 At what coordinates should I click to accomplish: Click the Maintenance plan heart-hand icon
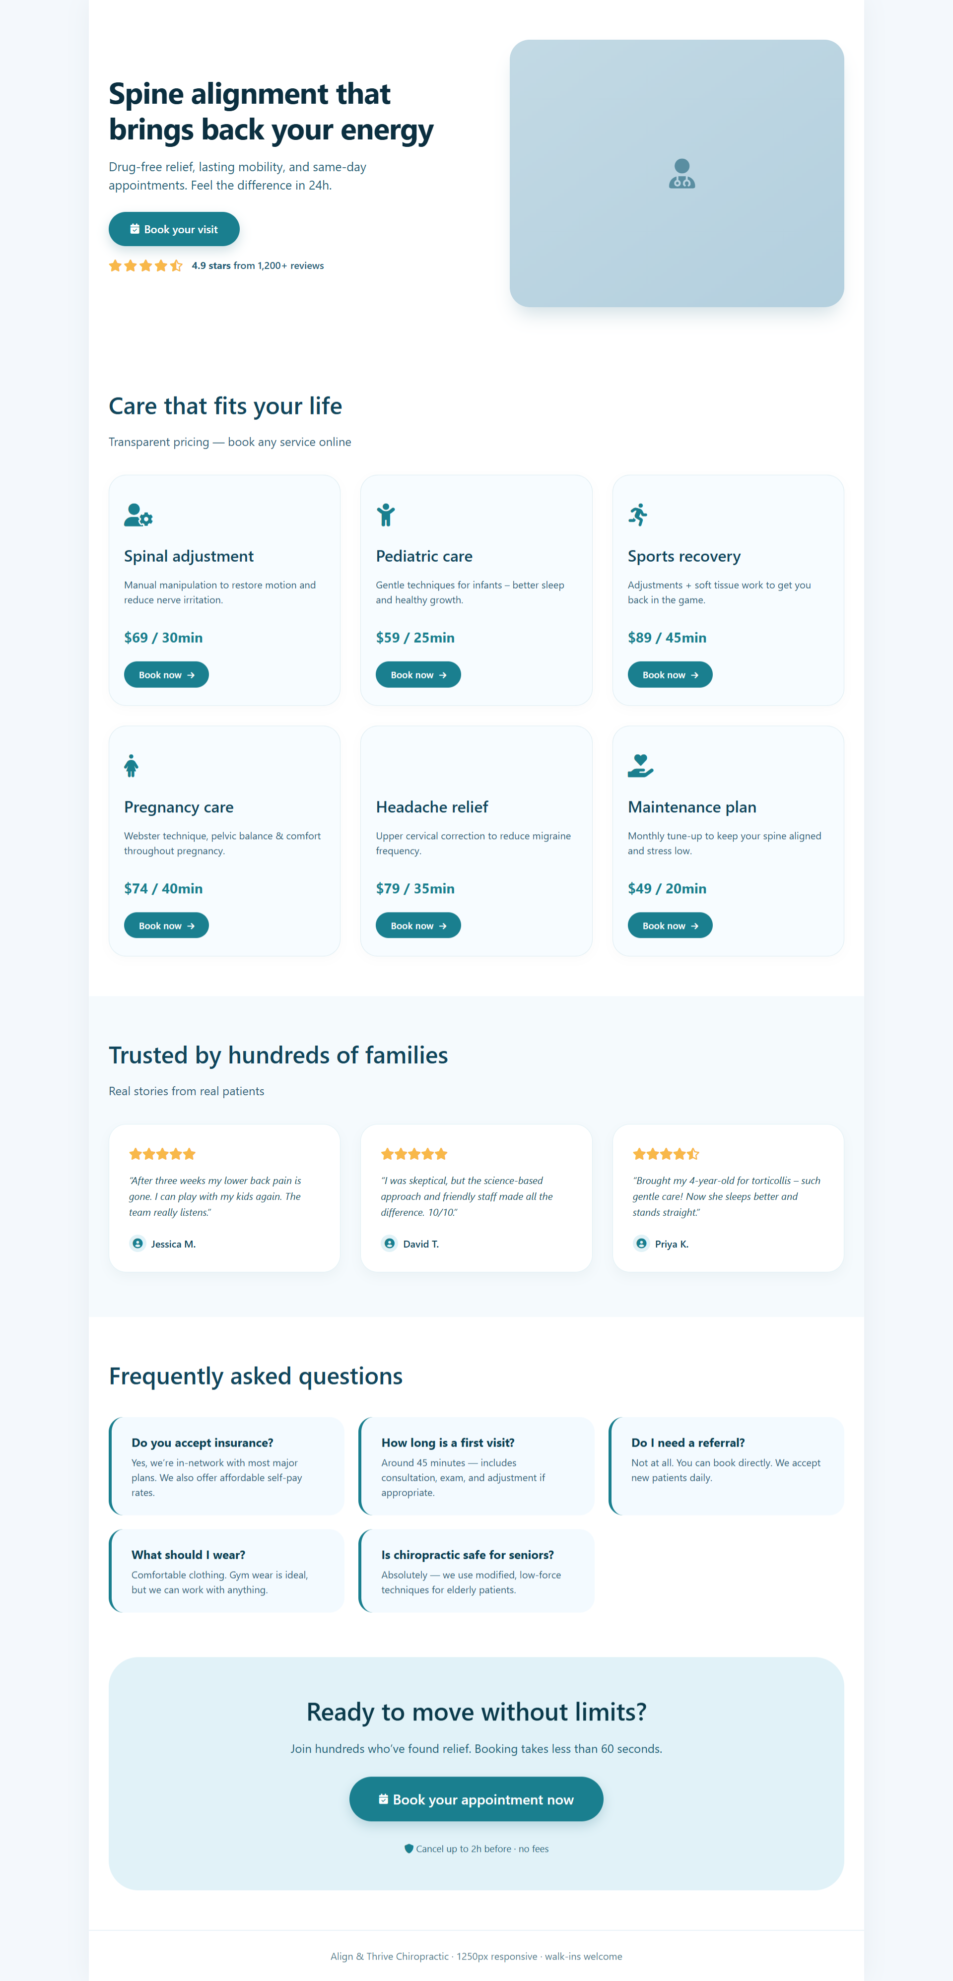point(640,766)
